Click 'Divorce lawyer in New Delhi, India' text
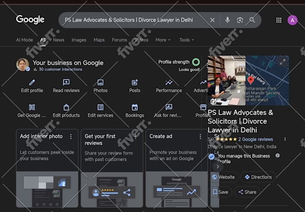The image size is (305, 212). click(x=242, y=146)
